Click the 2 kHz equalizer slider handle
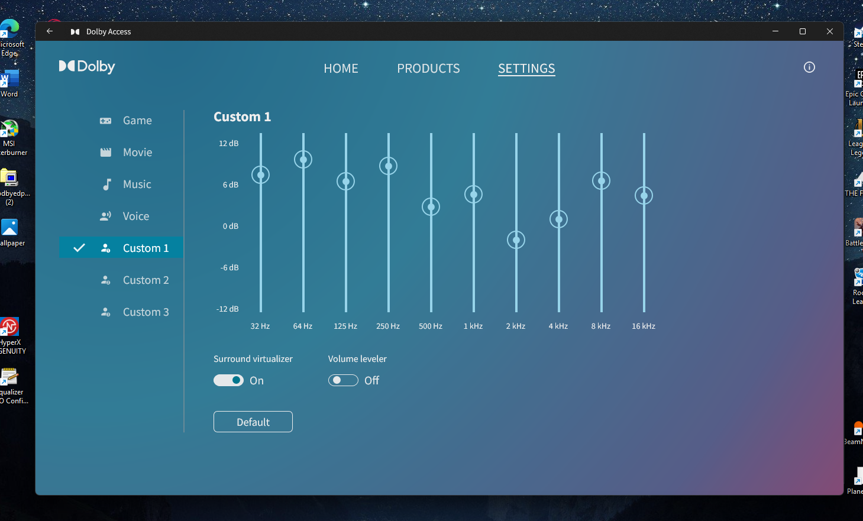Screen dimensions: 863x521 516,240
